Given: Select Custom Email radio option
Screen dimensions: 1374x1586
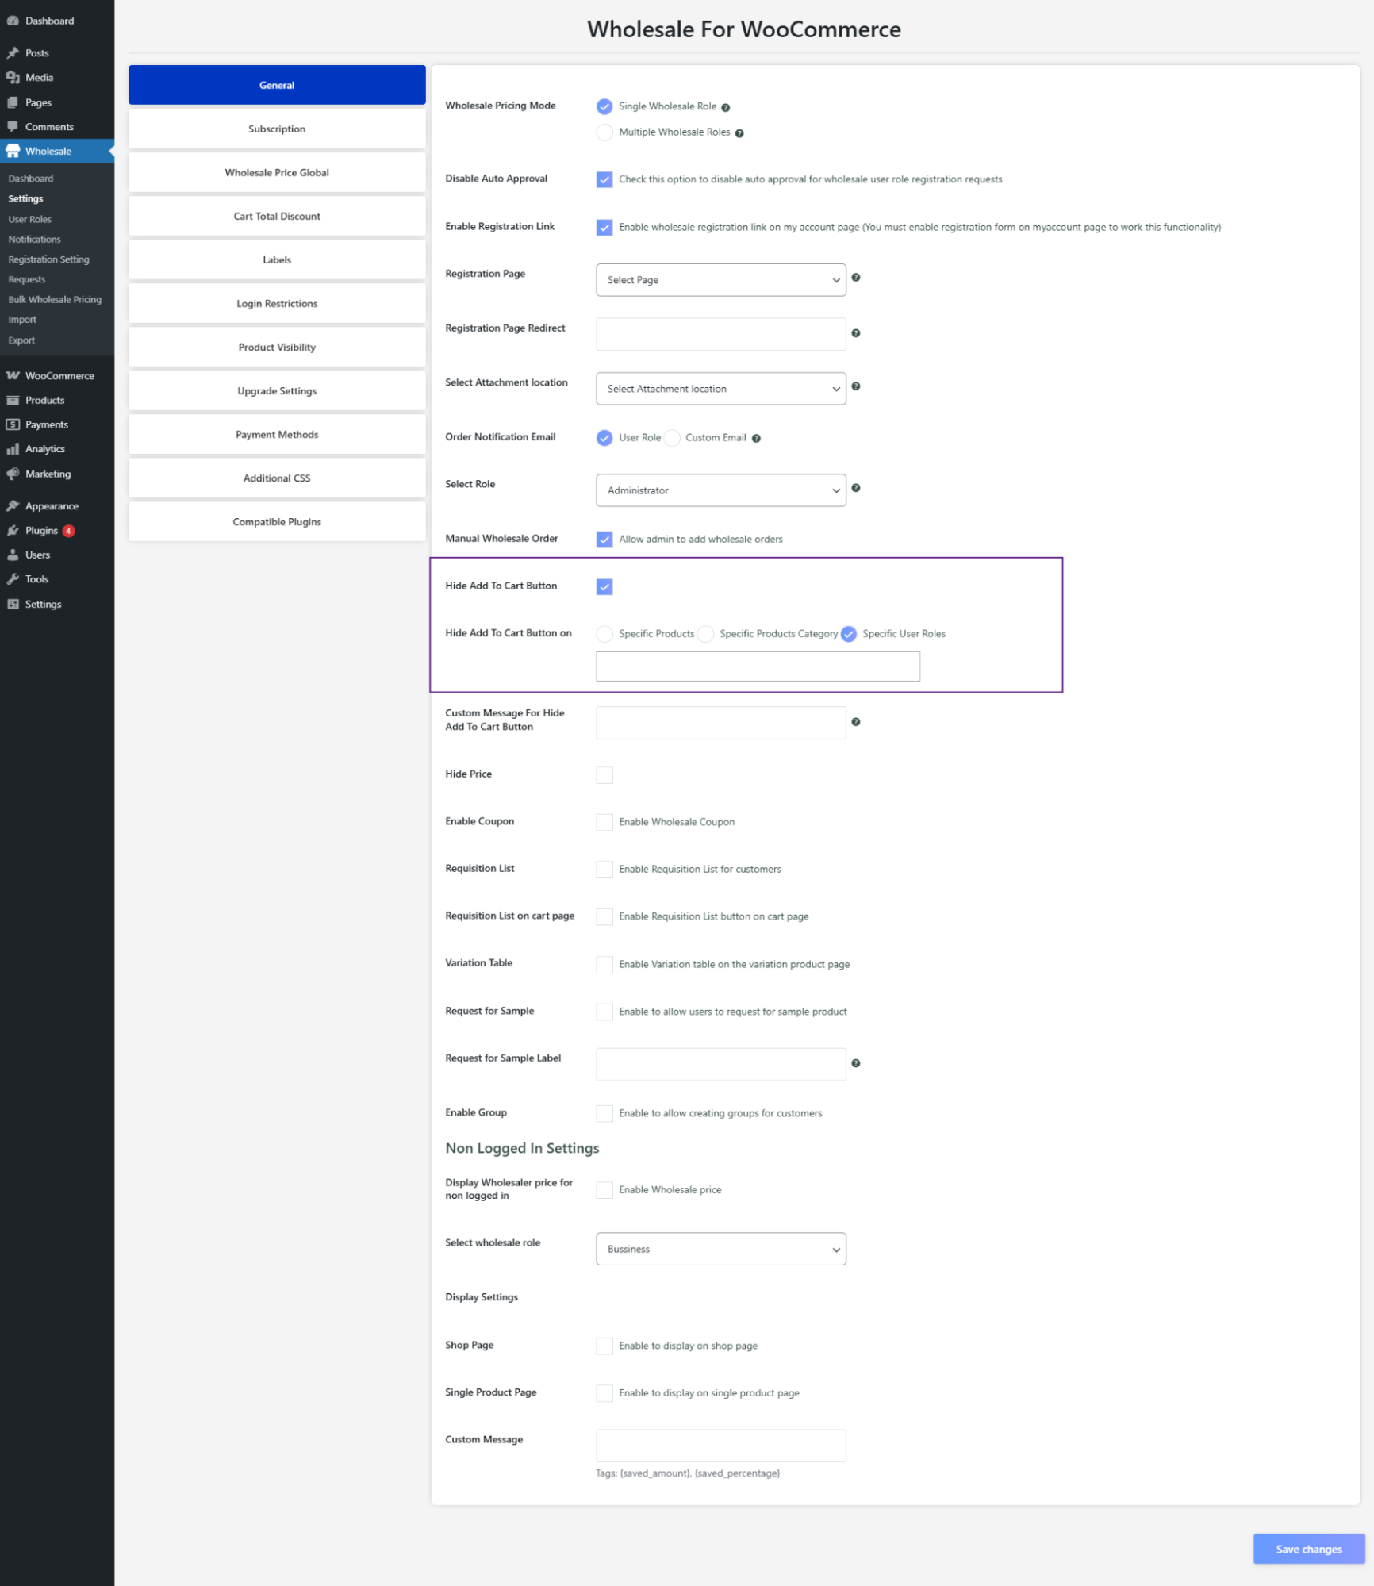Looking at the screenshot, I should pos(673,438).
